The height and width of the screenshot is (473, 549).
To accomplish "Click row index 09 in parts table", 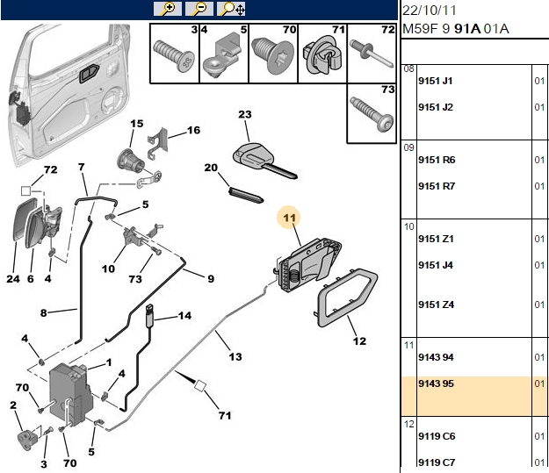I will pyautogui.click(x=408, y=147).
